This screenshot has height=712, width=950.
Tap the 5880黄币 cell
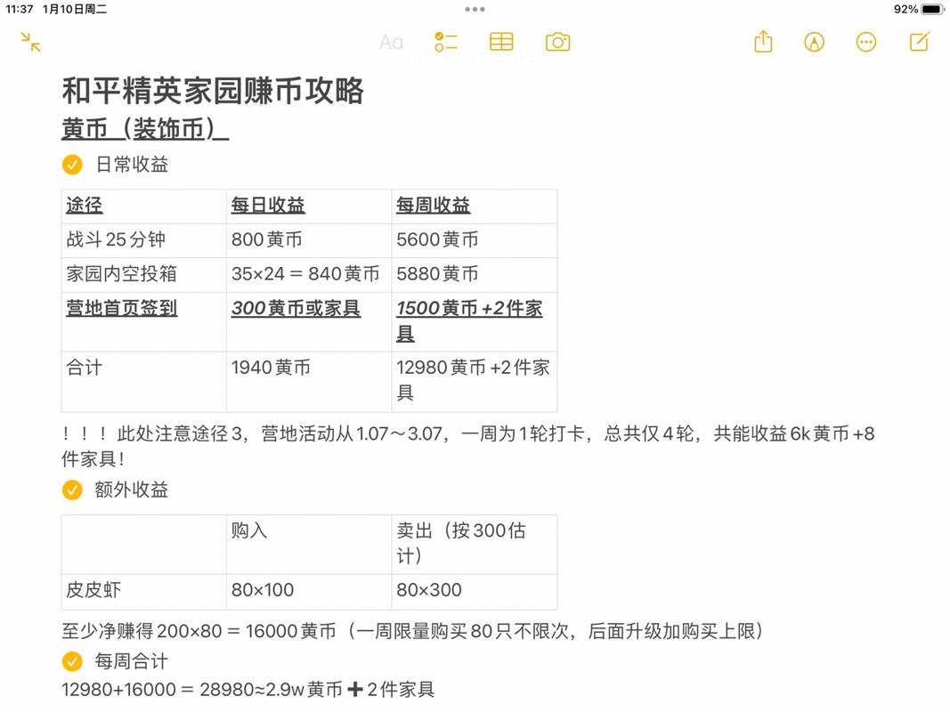(475, 275)
